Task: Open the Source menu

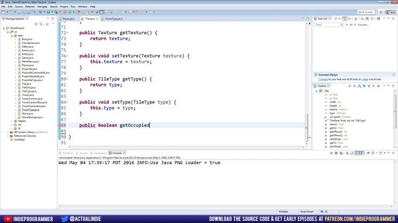Action: tap(19, 7)
